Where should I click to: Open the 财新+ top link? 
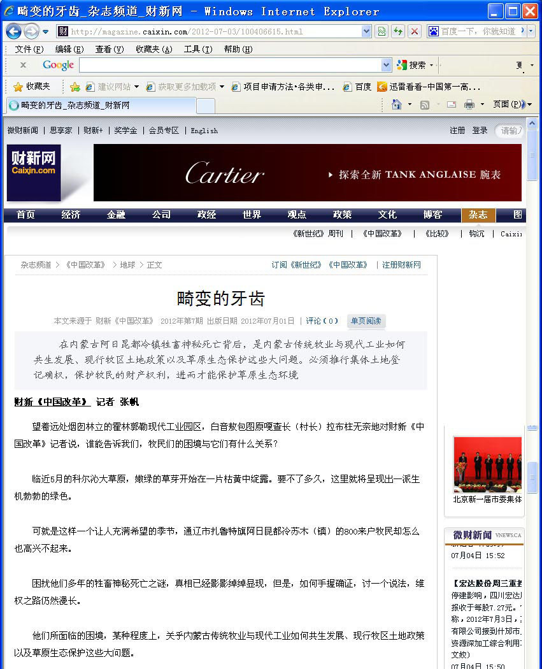(x=94, y=131)
